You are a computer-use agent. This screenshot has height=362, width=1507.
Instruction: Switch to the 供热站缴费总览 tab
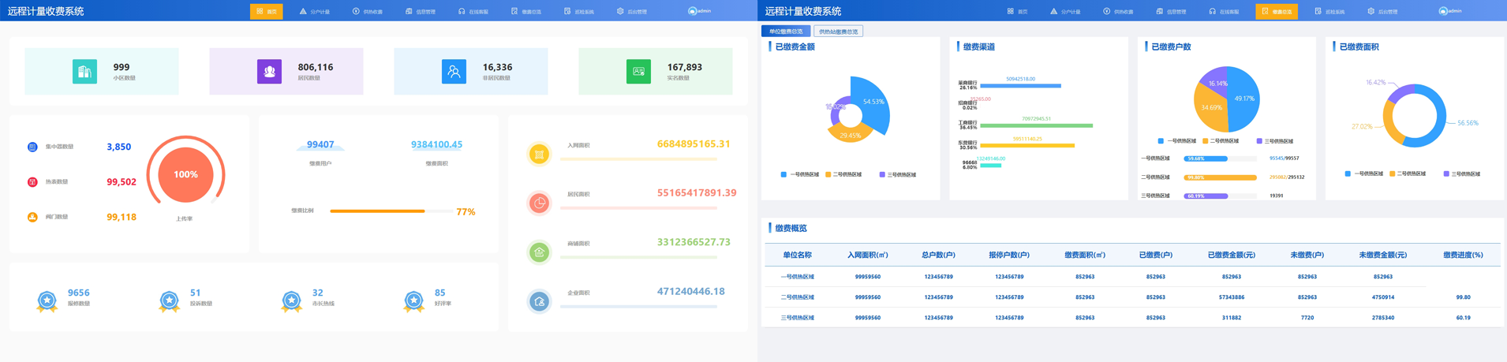pyautogui.click(x=838, y=32)
